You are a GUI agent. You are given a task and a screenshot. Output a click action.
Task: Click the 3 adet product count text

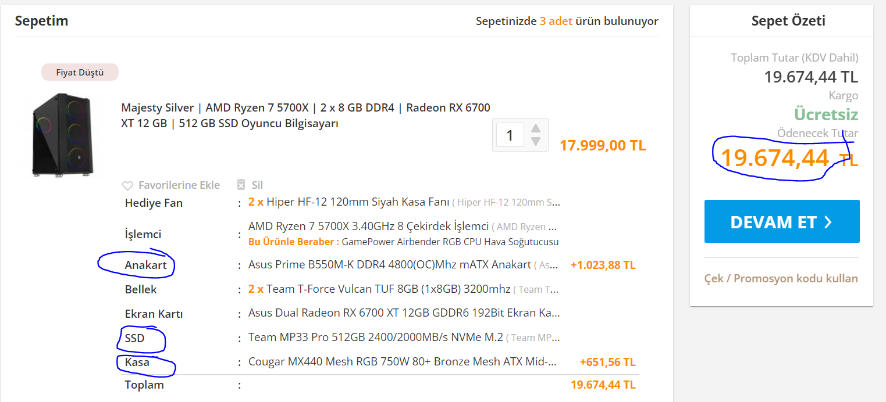(x=556, y=21)
